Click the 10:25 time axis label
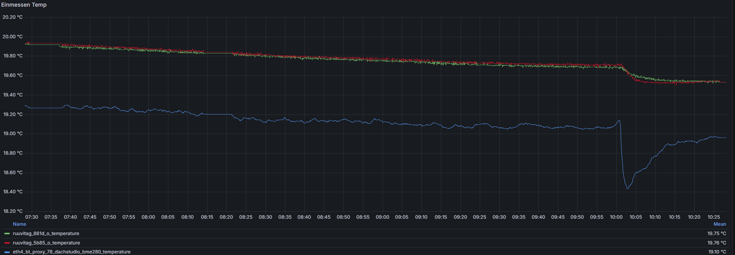Screen dimensions: 735x255 point(713,217)
